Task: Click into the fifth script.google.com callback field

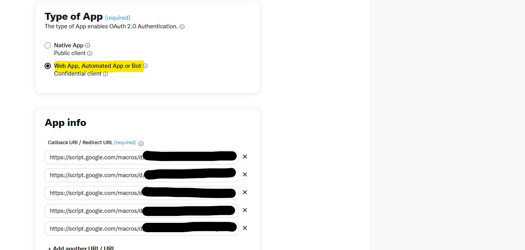Action: 142,229
